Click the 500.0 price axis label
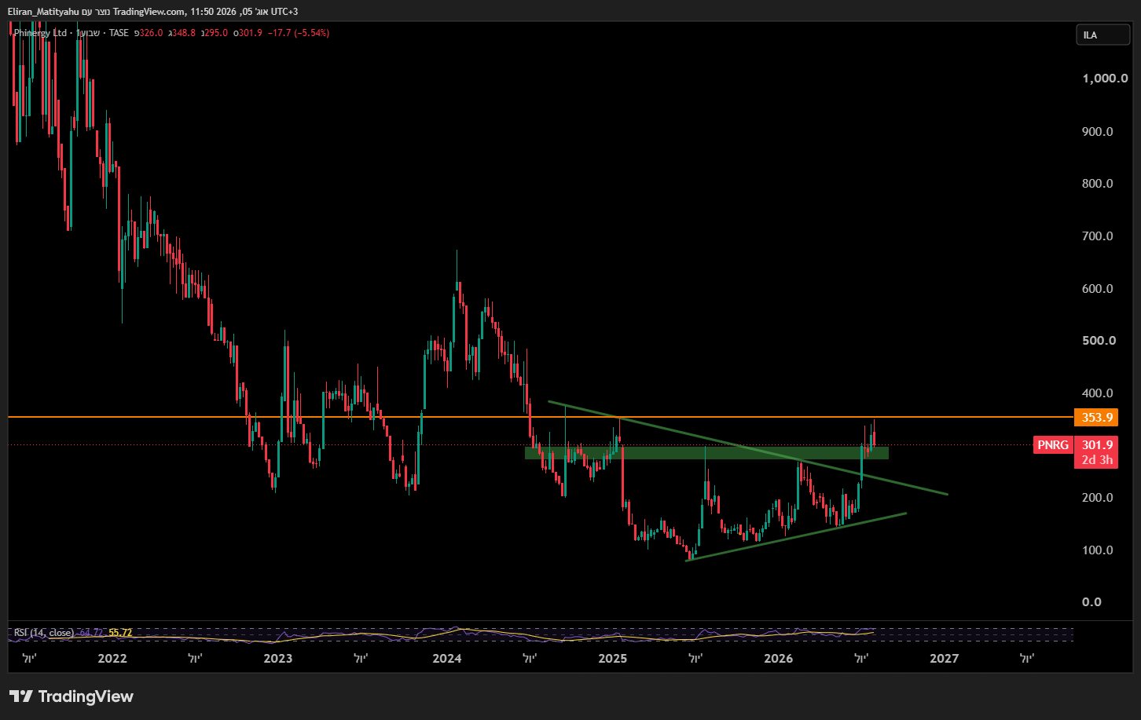The height and width of the screenshot is (720, 1141). click(1098, 341)
